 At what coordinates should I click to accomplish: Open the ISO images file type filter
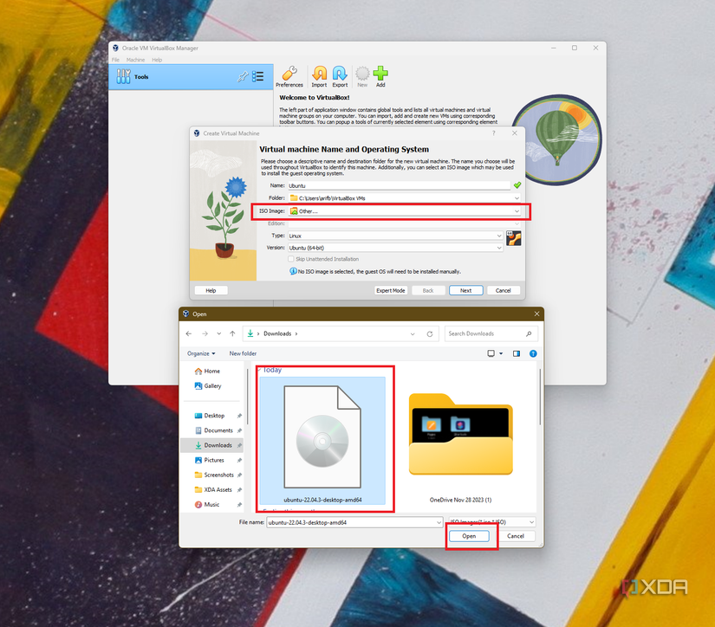tap(491, 522)
